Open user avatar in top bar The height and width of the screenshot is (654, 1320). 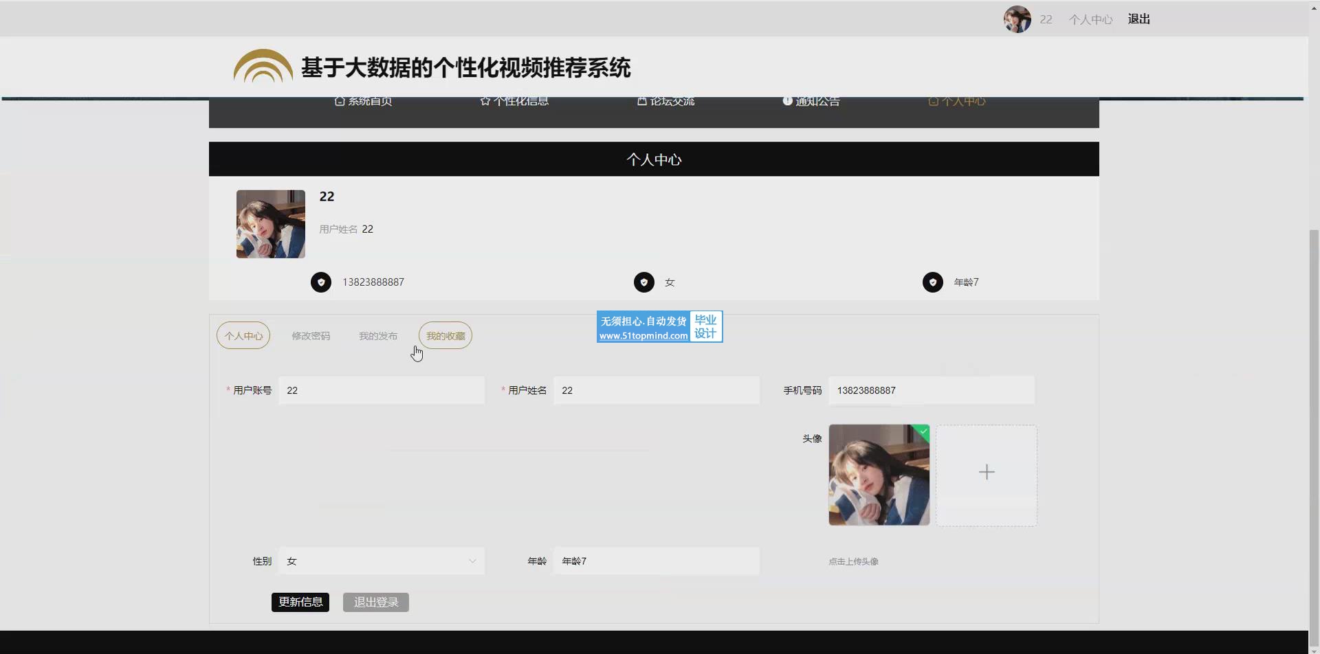1017,19
